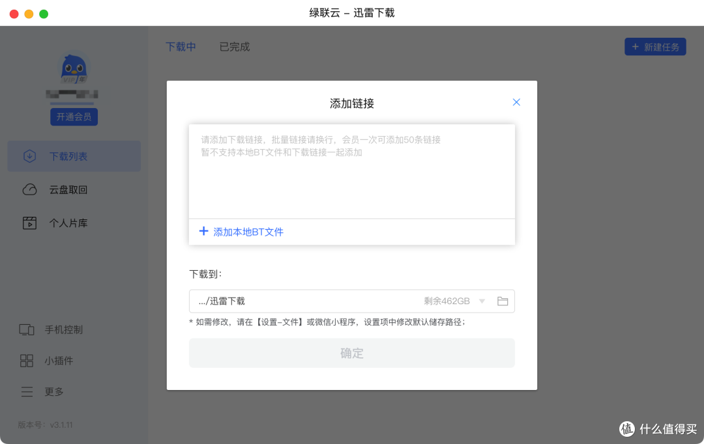The height and width of the screenshot is (444, 704).
Task: Click the 个人片库 video library icon
Action: 29,223
